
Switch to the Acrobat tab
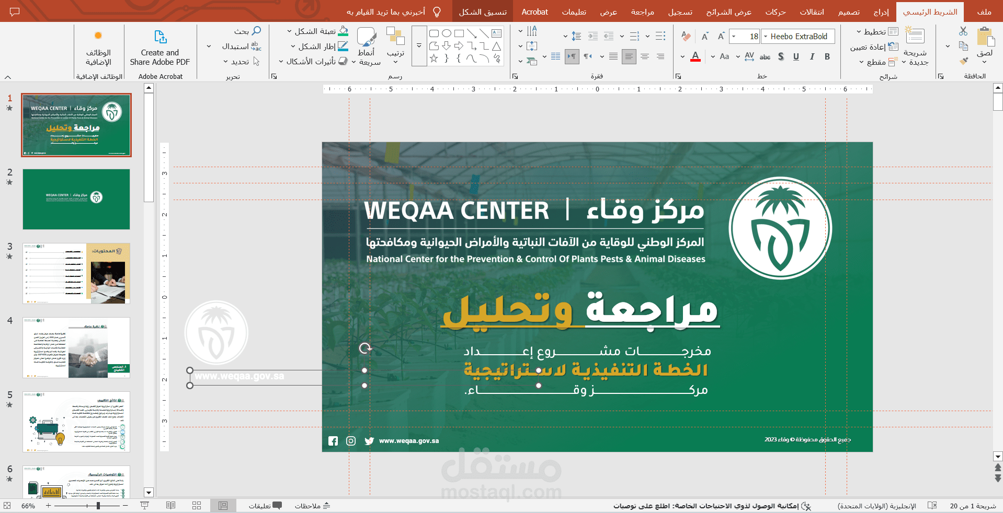pyautogui.click(x=534, y=11)
